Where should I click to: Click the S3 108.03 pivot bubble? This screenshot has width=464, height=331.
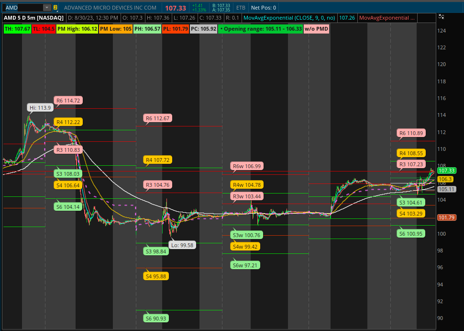pos(68,174)
